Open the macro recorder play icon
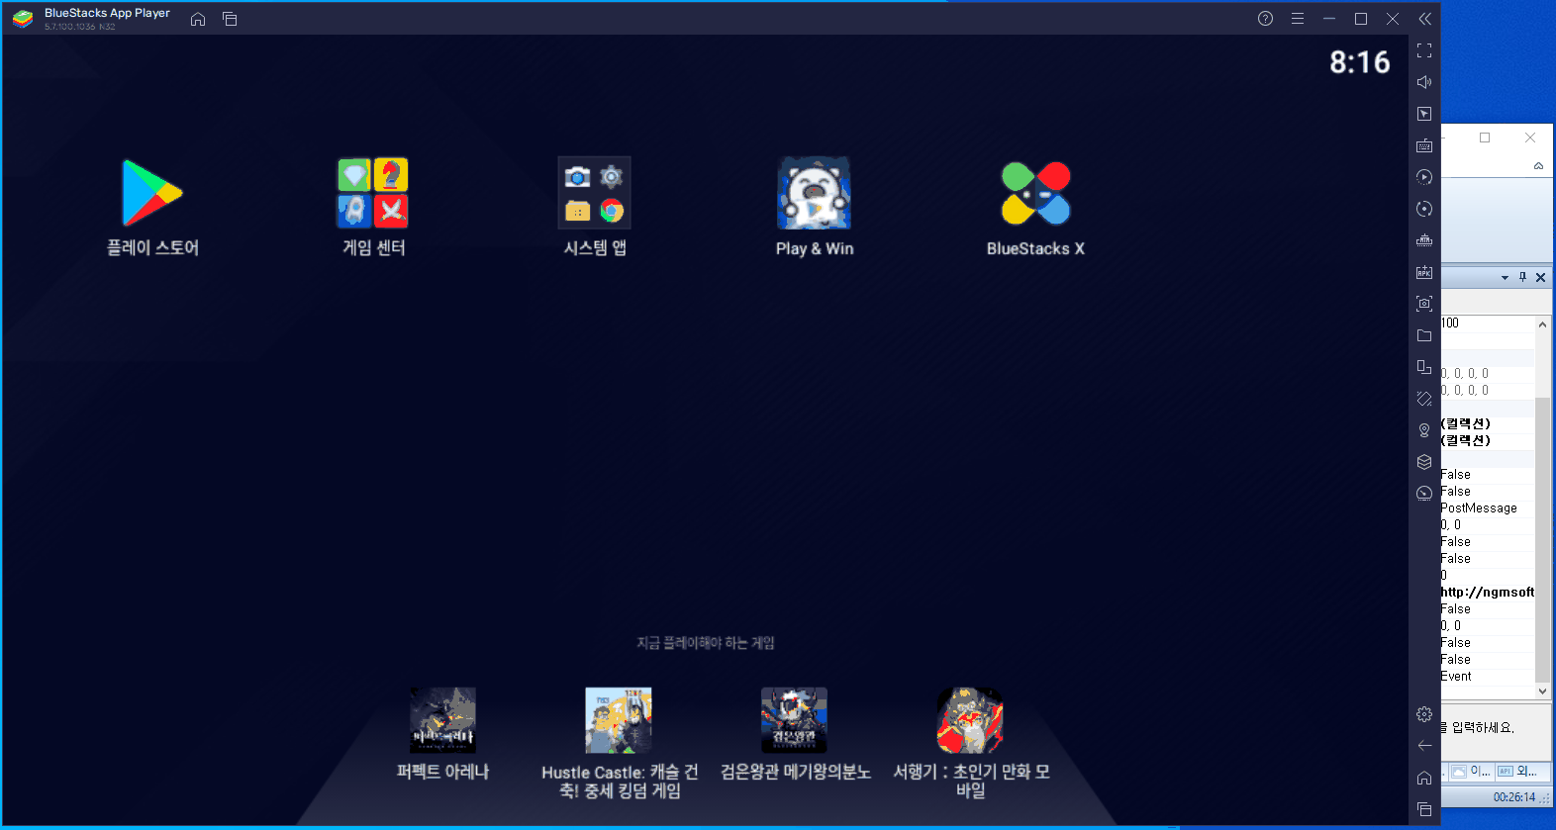 pos(1424,177)
